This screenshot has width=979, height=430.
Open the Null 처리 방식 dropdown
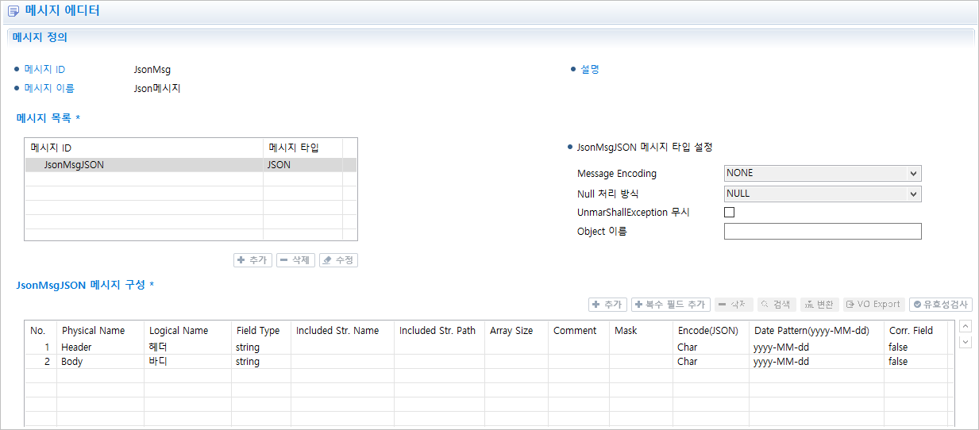[x=823, y=194]
